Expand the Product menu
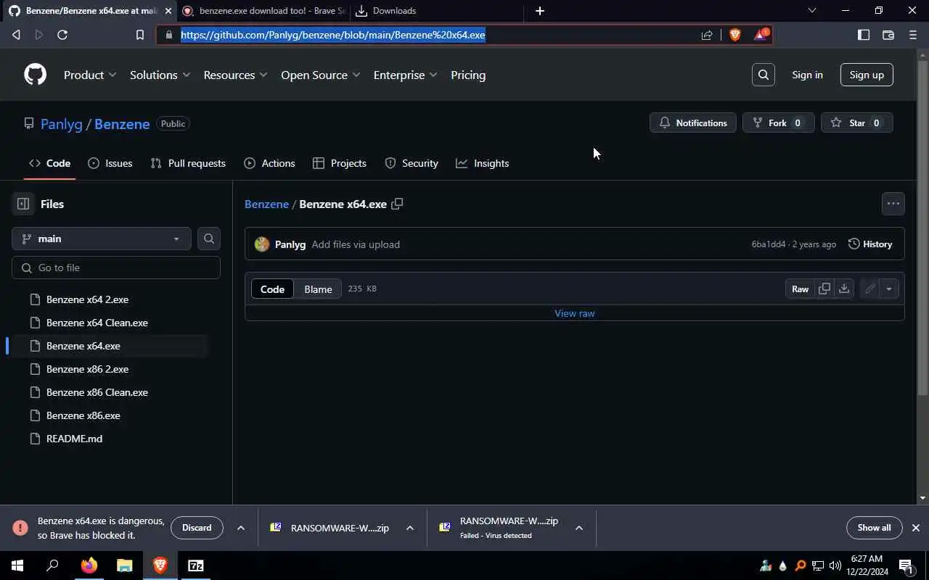The height and width of the screenshot is (580, 929). [90, 75]
